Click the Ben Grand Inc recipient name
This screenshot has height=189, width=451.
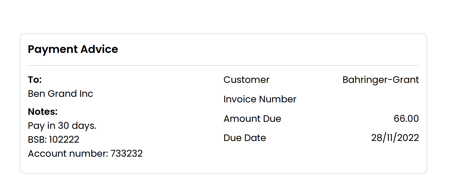pyautogui.click(x=60, y=94)
